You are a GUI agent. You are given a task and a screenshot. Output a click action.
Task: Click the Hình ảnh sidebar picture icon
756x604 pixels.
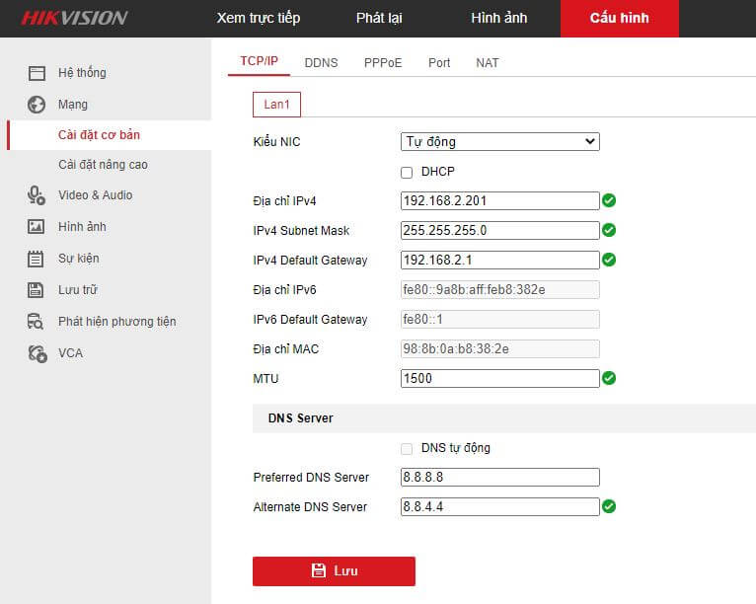pyautogui.click(x=37, y=227)
